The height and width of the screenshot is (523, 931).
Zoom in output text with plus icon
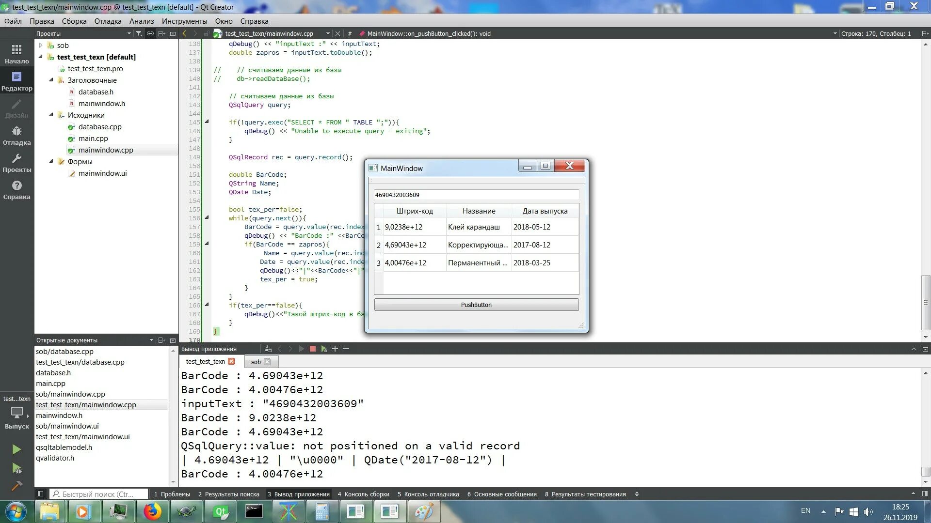tap(335, 349)
